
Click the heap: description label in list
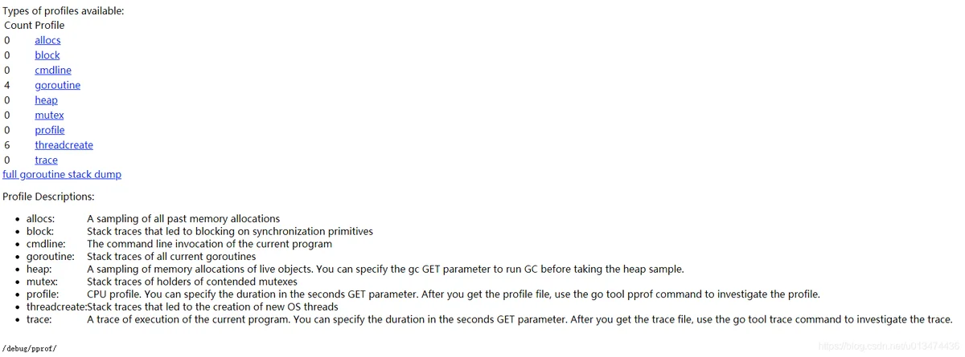39,269
